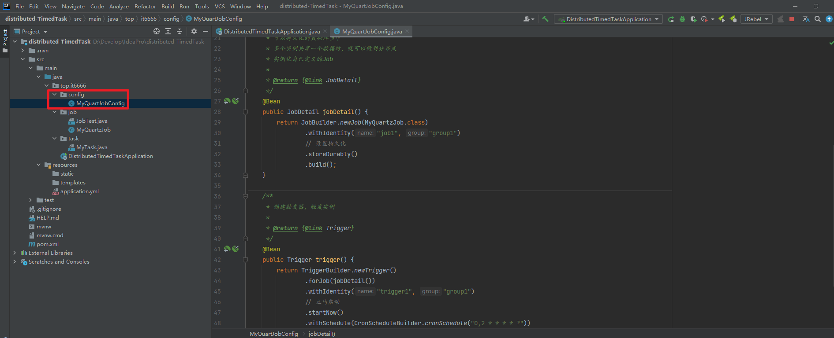The width and height of the screenshot is (834, 338).
Task: Open the VCS menu
Action: (x=220, y=6)
